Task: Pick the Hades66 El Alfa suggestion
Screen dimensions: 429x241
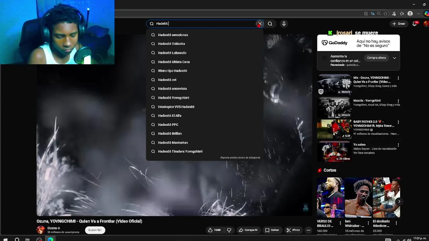Action: click(204, 115)
